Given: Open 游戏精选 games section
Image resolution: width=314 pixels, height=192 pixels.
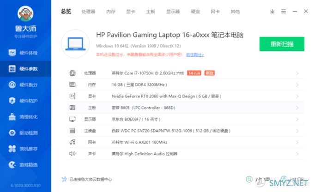Looking at the screenshot, I should [25, 165].
